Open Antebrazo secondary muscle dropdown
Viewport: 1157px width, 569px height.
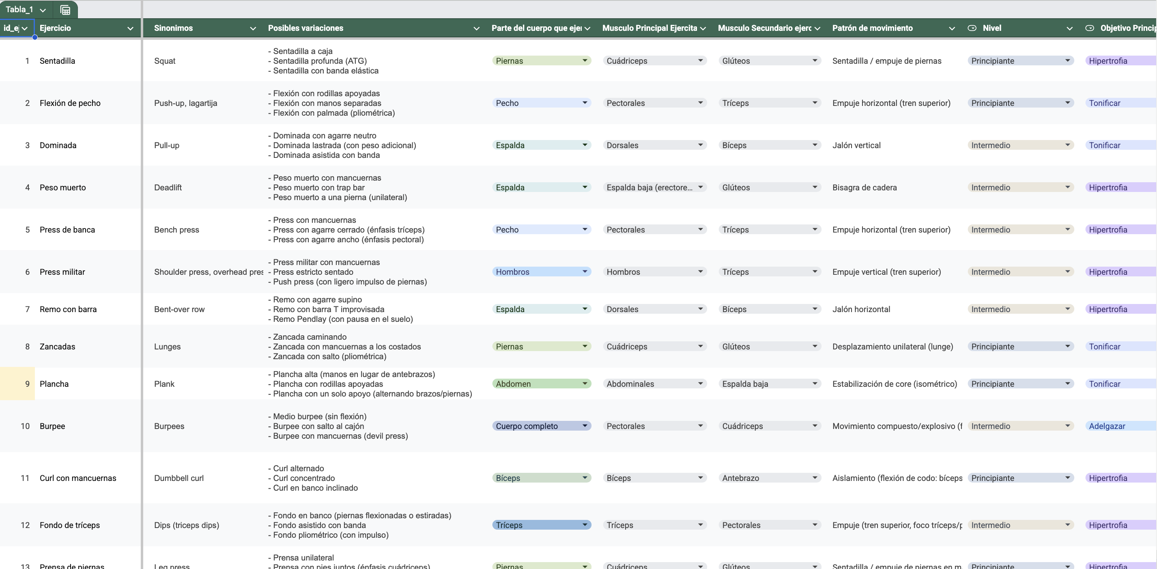tap(814, 478)
